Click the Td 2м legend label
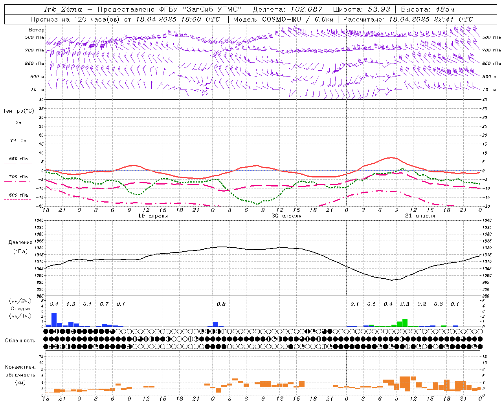 coord(18,141)
